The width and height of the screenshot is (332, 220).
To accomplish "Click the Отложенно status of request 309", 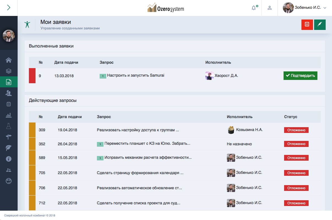I will tap(296, 130).
